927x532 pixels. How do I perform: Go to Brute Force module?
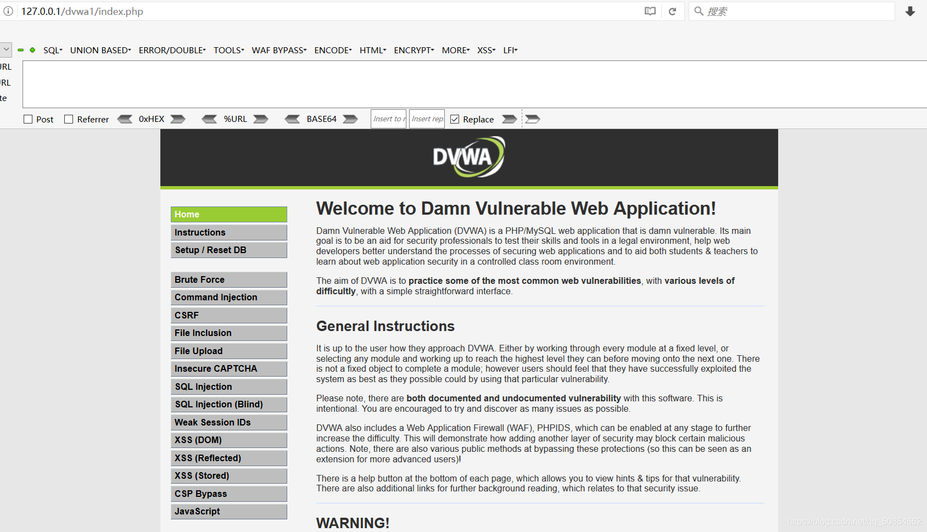(x=229, y=279)
